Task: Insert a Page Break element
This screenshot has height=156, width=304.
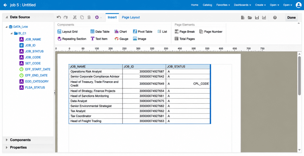Action: tap(185, 32)
